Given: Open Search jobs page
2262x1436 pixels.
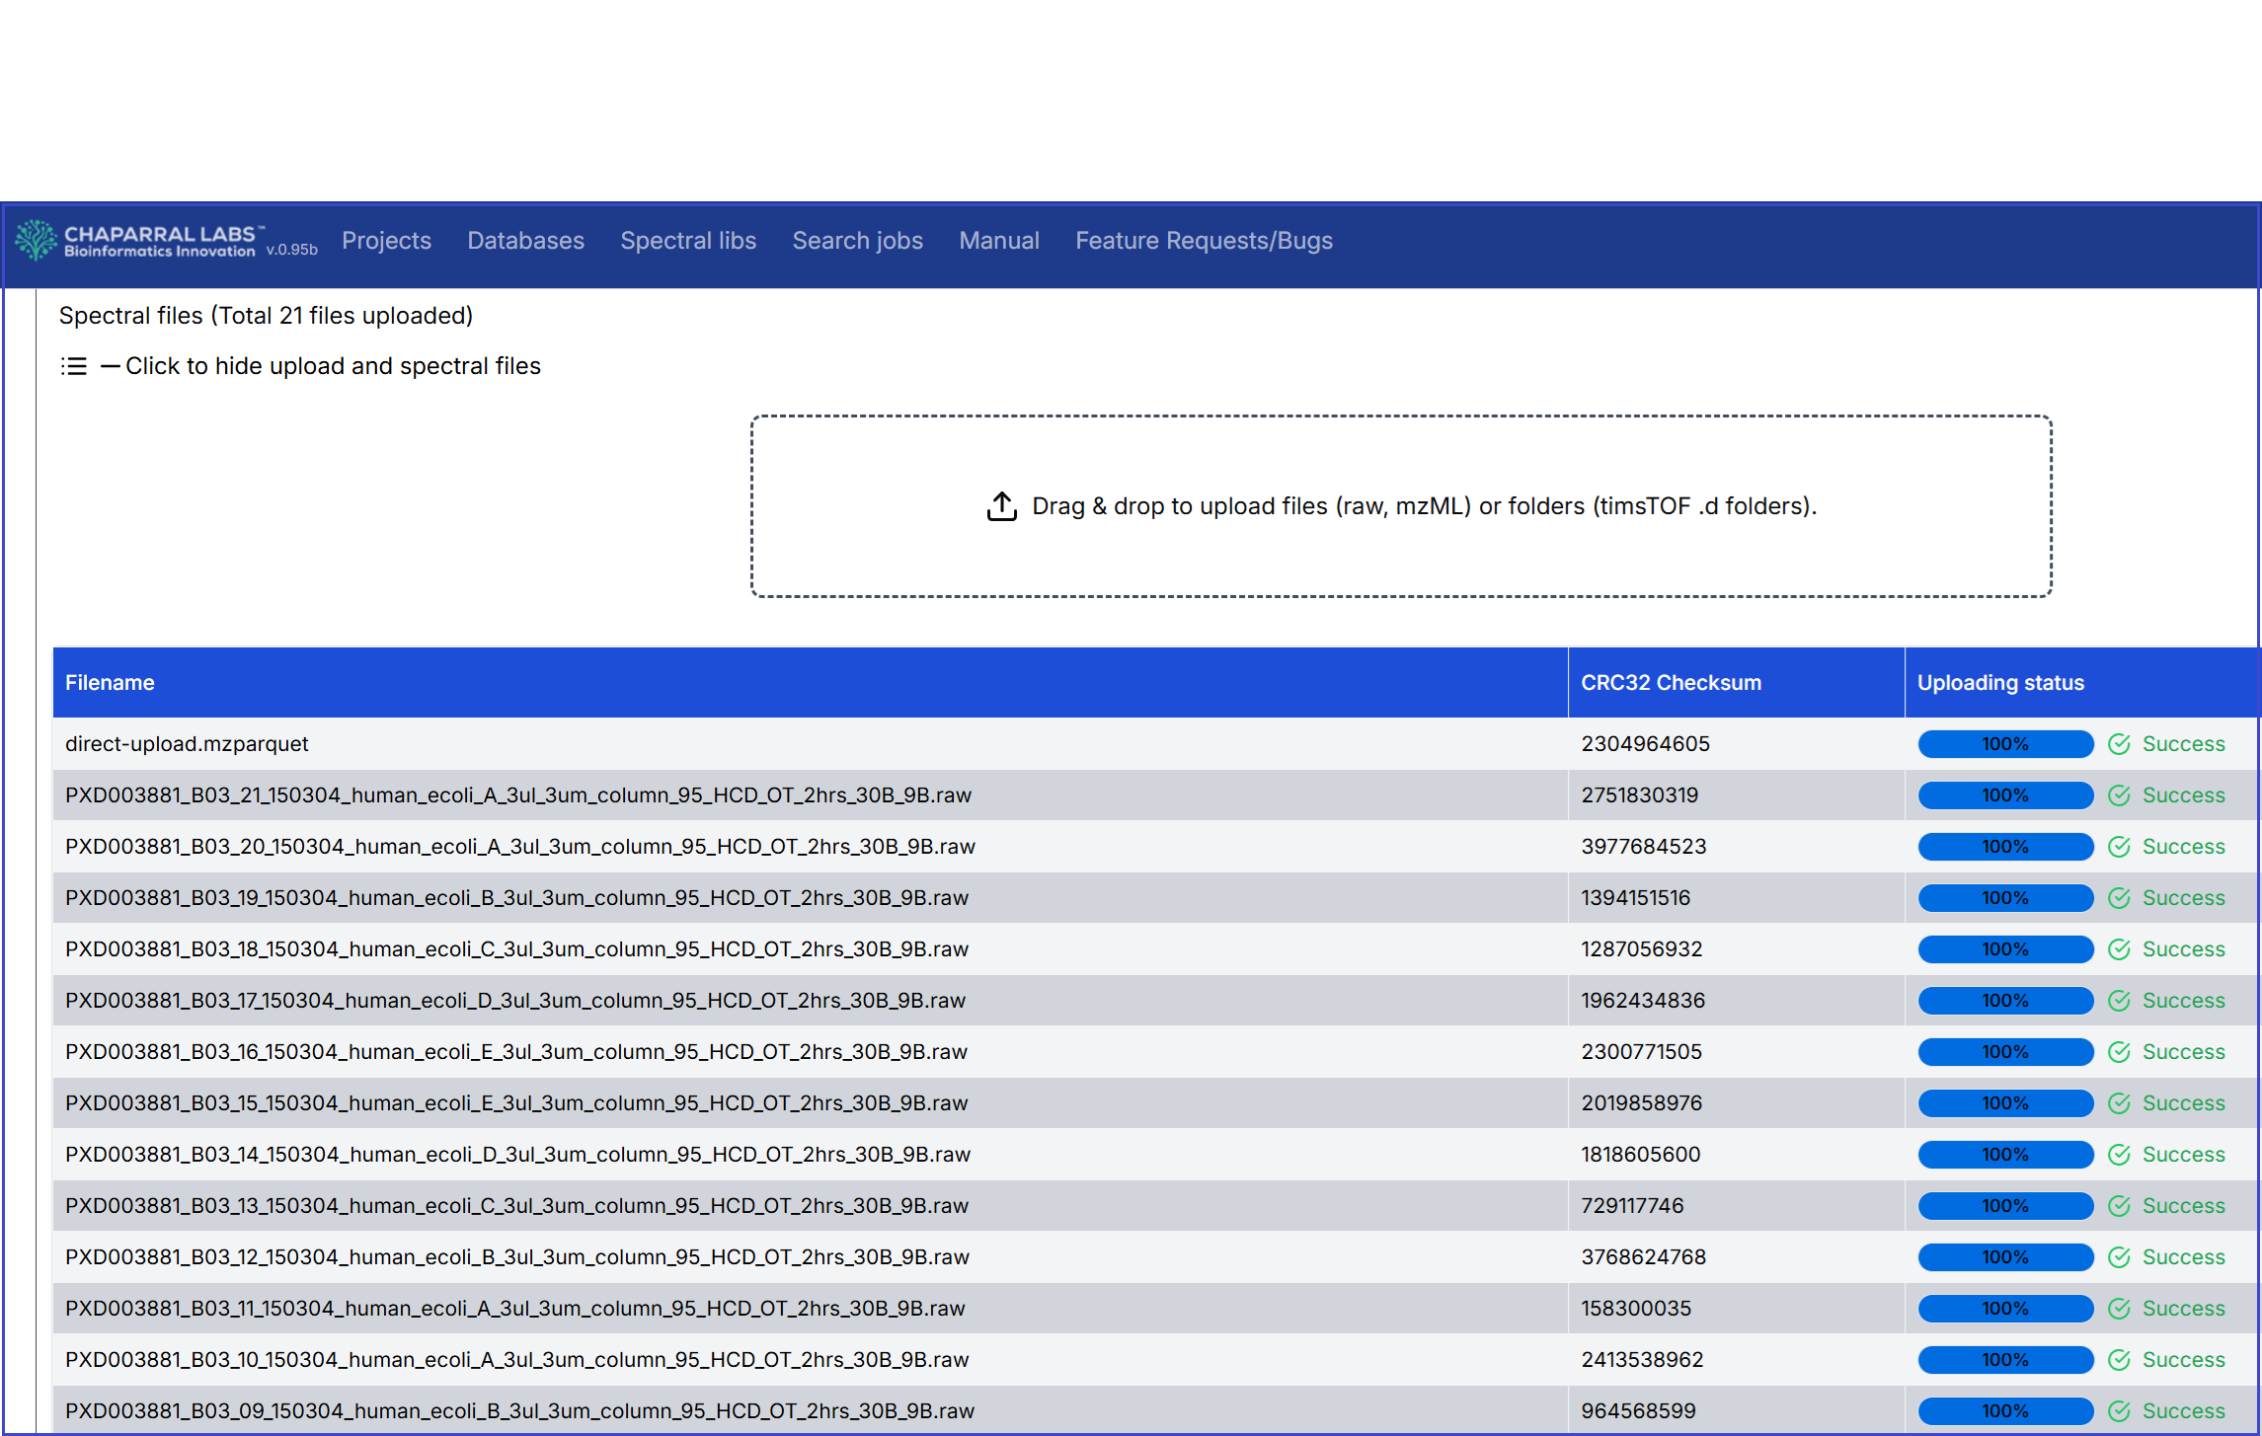Looking at the screenshot, I should pyautogui.click(x=857, y=241).
